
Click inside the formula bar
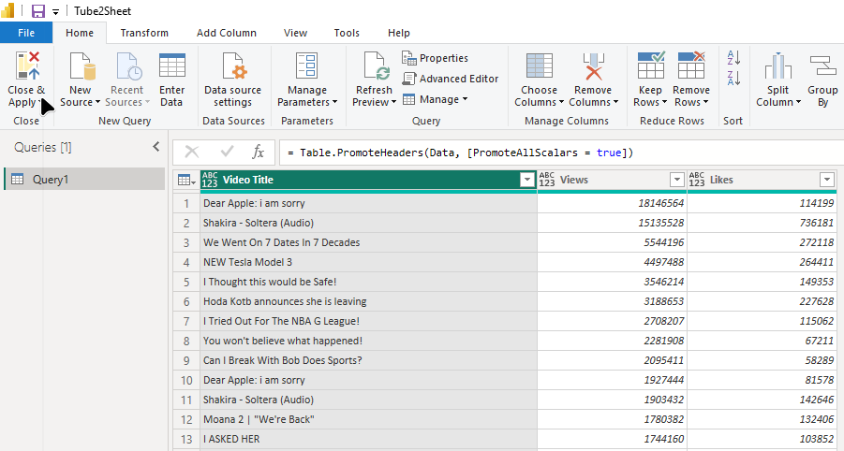560,153
